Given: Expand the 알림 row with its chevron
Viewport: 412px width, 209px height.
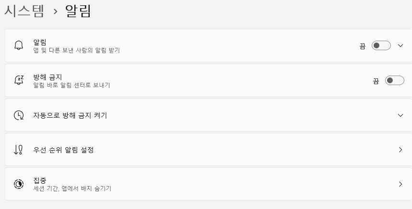Looking at the screenshot, I should pyautogui.click(x=400, y=45).
